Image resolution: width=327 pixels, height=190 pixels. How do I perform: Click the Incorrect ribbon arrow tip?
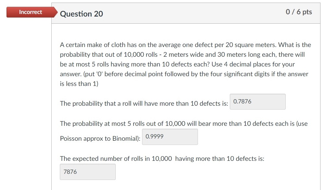[56, 12]
